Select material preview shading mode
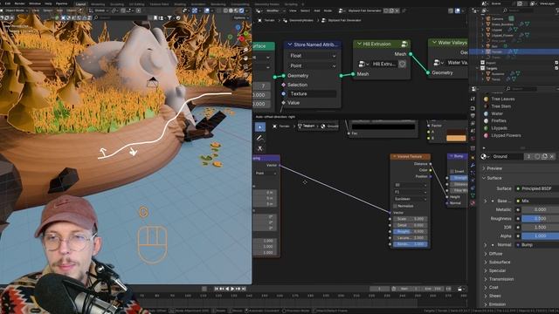This screenshot has width=559, height=314. pyautogui.click(x=237, y=10)
